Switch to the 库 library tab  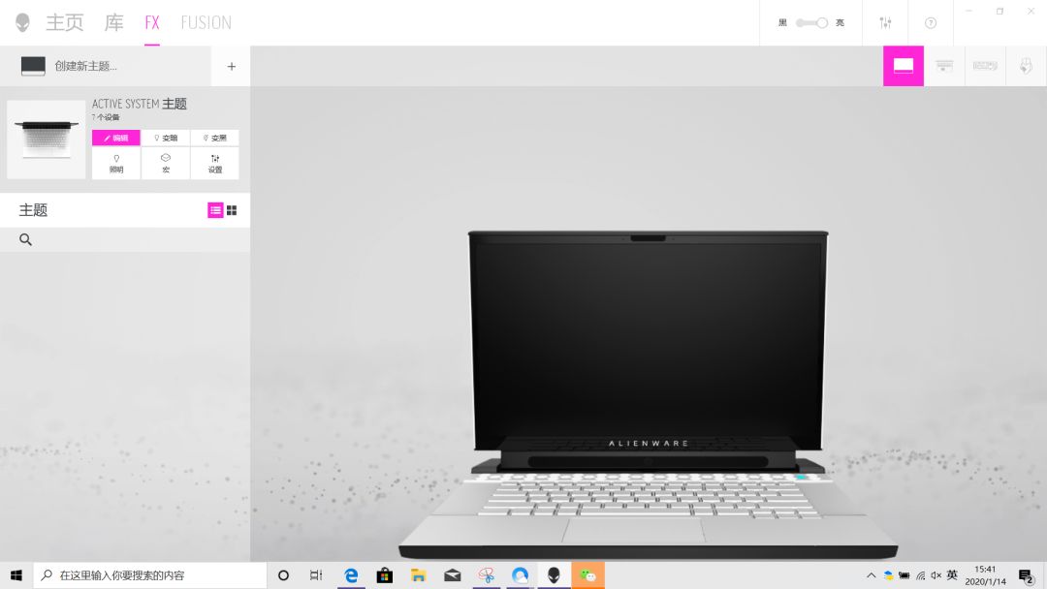tap(113, 22)
